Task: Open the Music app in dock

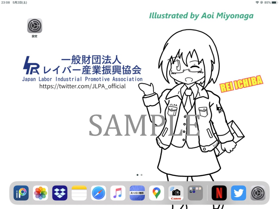Action: click(x=118, y=193)
